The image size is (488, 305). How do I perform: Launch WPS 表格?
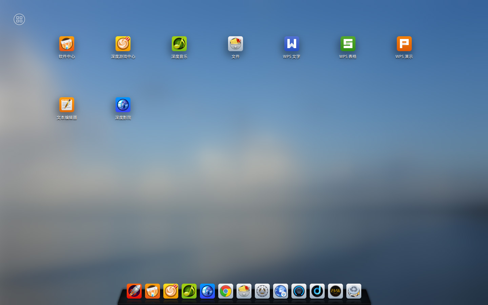point(348,44)
